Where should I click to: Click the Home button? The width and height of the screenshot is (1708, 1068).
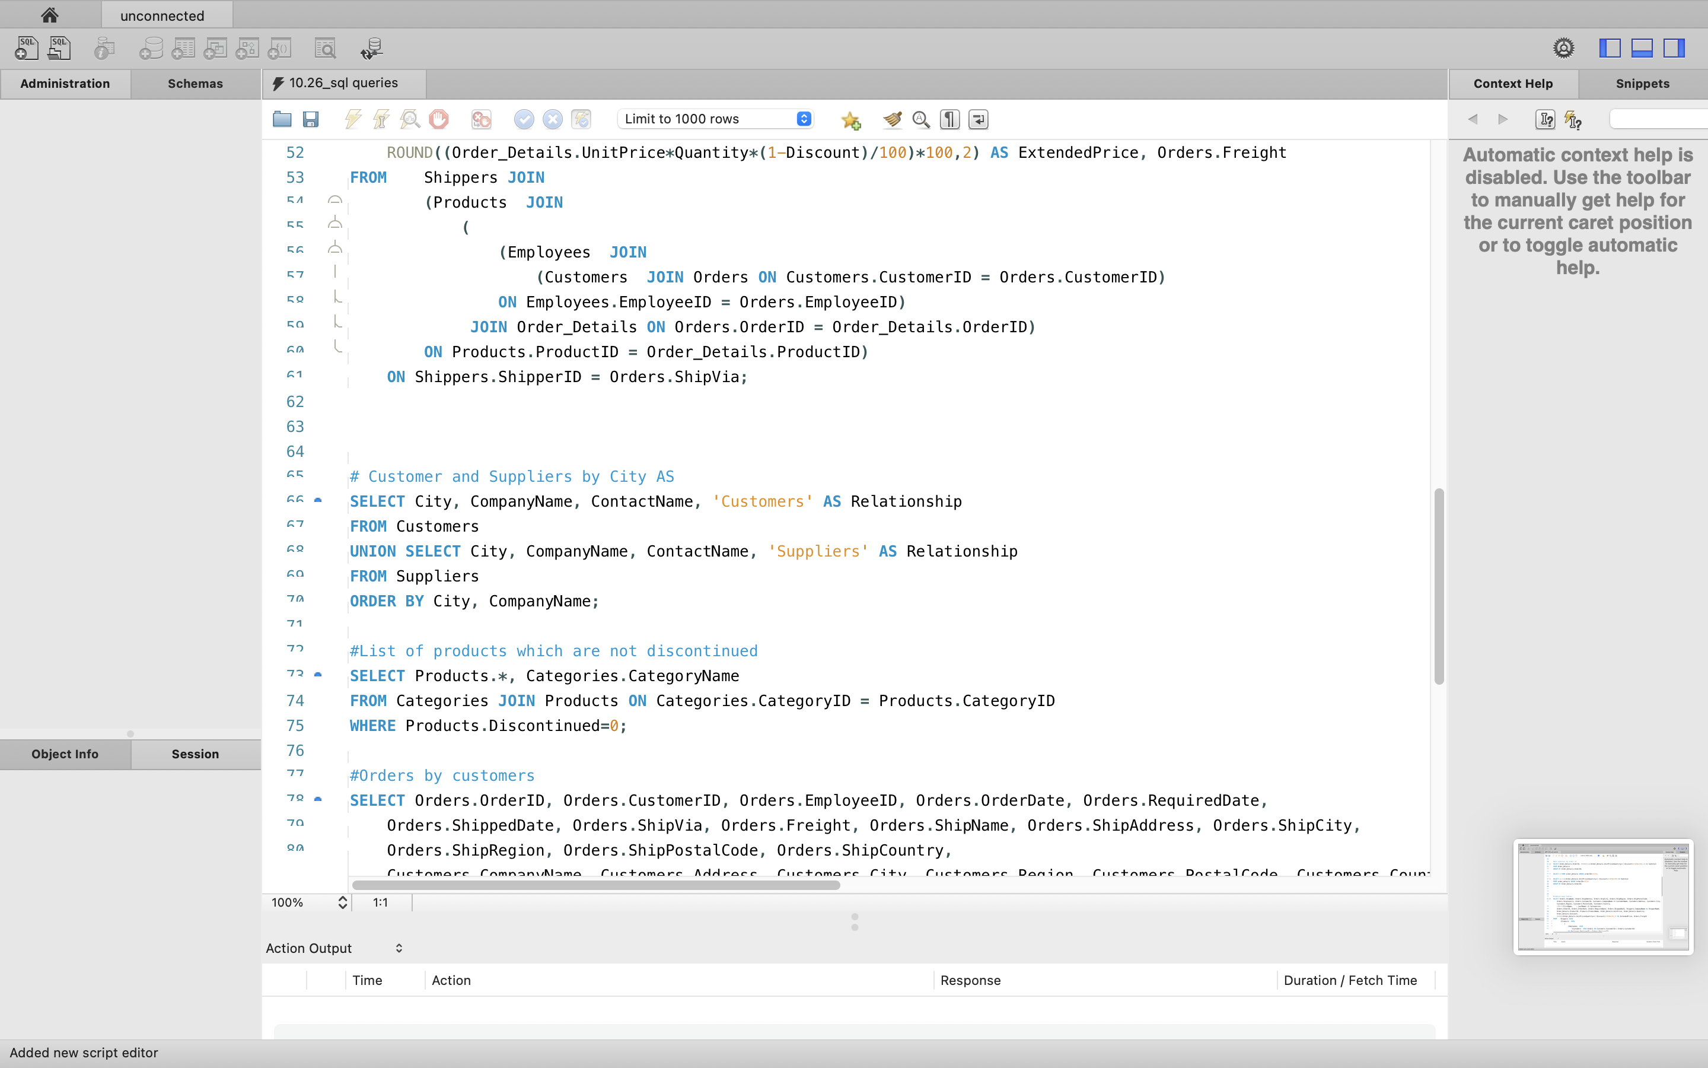tap(49, 14)
